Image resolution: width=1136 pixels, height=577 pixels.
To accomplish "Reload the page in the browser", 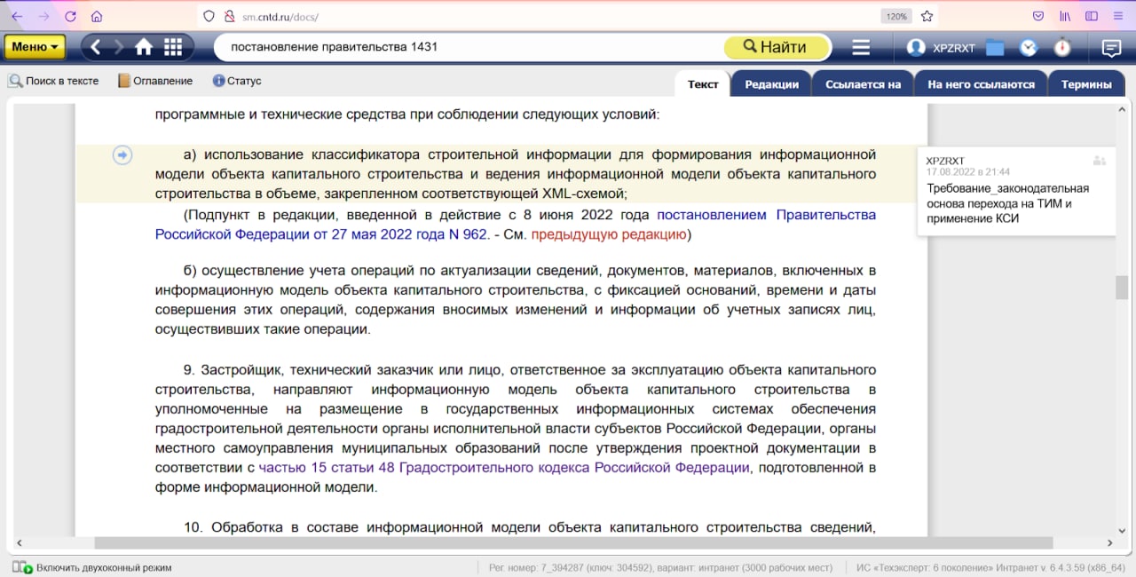I will 70,16.
